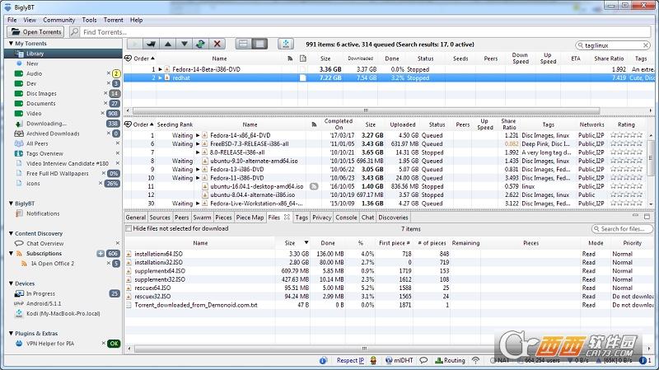Open the Discoveries tab
The image size is (659, 370).
coord(393,218)
